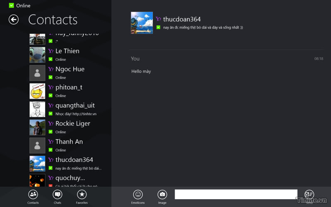Click the Yahoo icon beside Ngoc Hue

coord(50,69)
